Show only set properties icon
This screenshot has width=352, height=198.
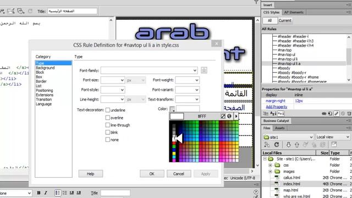[x=281, y=113]
